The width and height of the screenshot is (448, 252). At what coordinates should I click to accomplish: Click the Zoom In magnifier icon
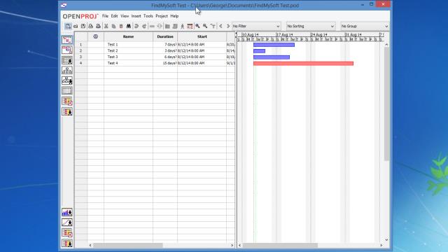click(x=197, y=27)
